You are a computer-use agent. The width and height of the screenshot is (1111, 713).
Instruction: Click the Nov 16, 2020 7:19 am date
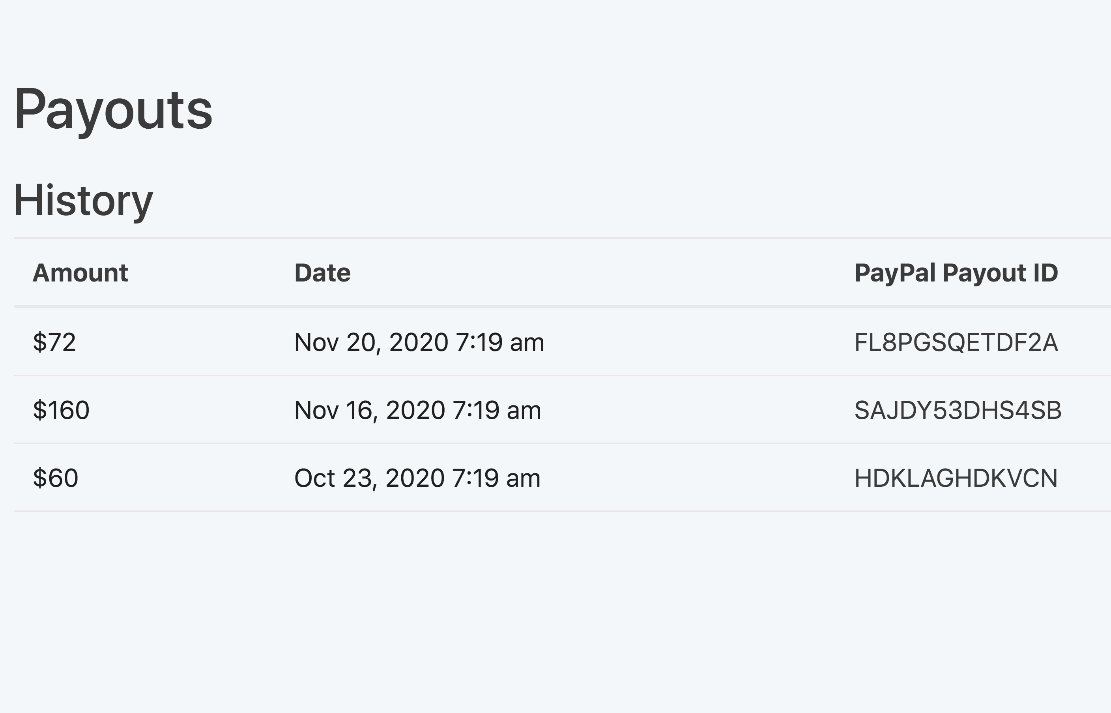(x=418, y=410)
